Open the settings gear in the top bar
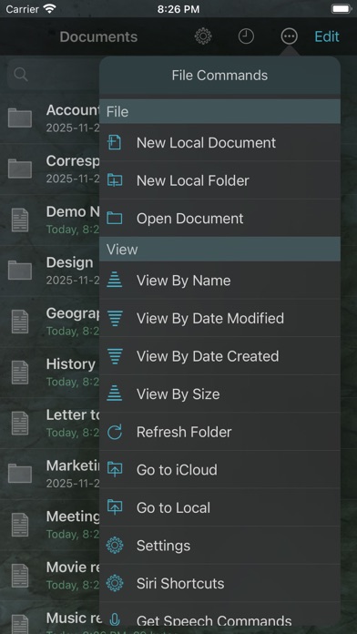Image resolution: width=357 pixels, height=634 pixels. pyautogui.click(x=203, y=36)
